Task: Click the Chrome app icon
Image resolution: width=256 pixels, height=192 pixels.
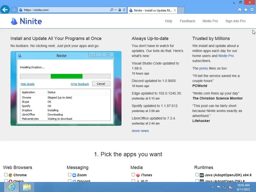Action: point(10,175)
